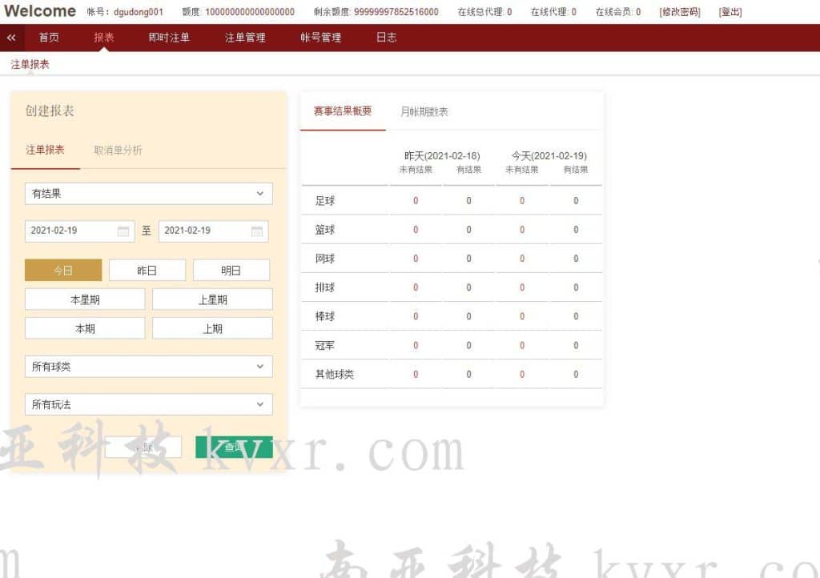Click the 其他球类 row label

coord(335,374)
